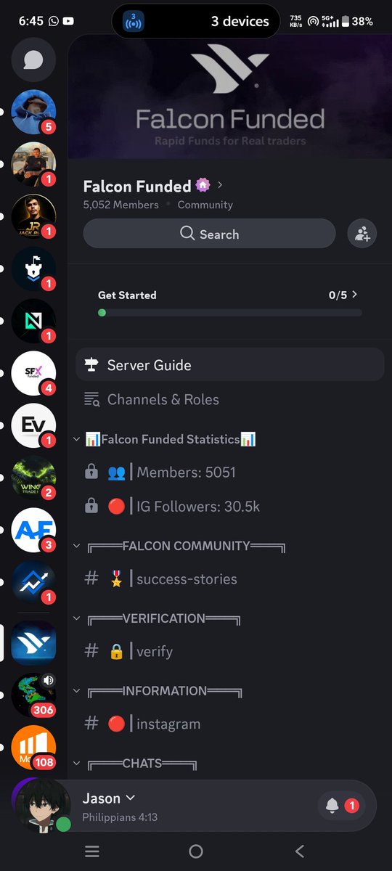This screenshot has height=871, width=392.
Task: Open verify channel
Action: coord(229,651)
